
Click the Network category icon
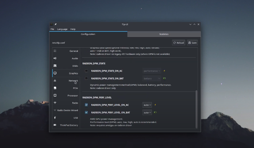point(55,81)
